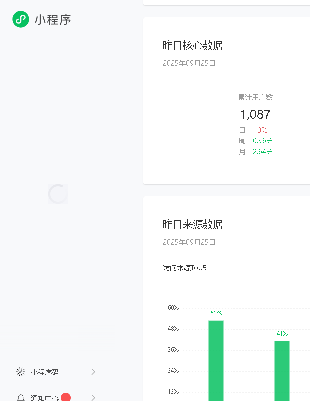Click the monthly 2.64% change value
This screenshot has height=401, width=310.
(x=262, y=152)
